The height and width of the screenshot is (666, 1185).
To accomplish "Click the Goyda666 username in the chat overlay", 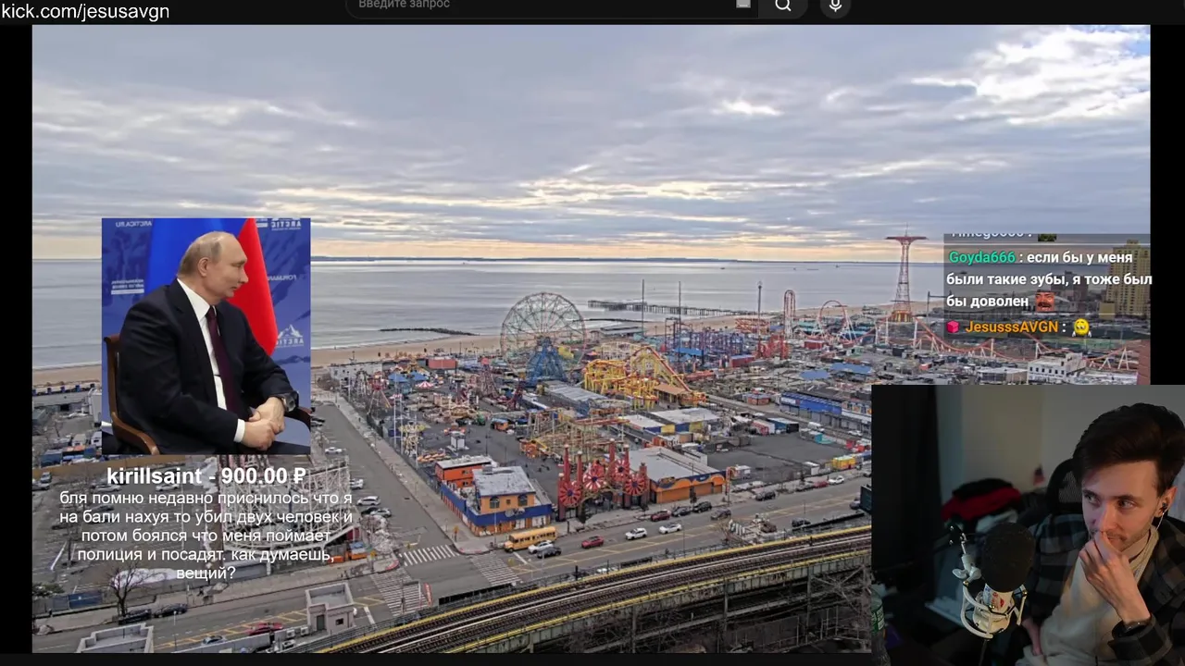I will [981, 258].
